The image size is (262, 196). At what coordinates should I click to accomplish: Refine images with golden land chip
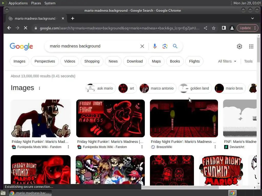[195, 88]
